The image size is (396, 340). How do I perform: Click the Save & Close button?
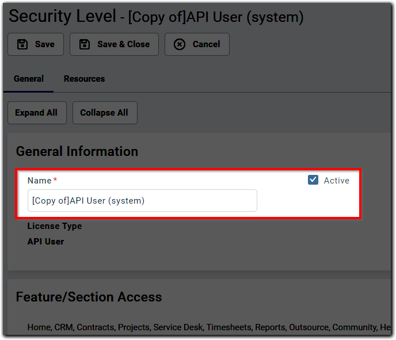pyautogui.click(x=114, y=44)
